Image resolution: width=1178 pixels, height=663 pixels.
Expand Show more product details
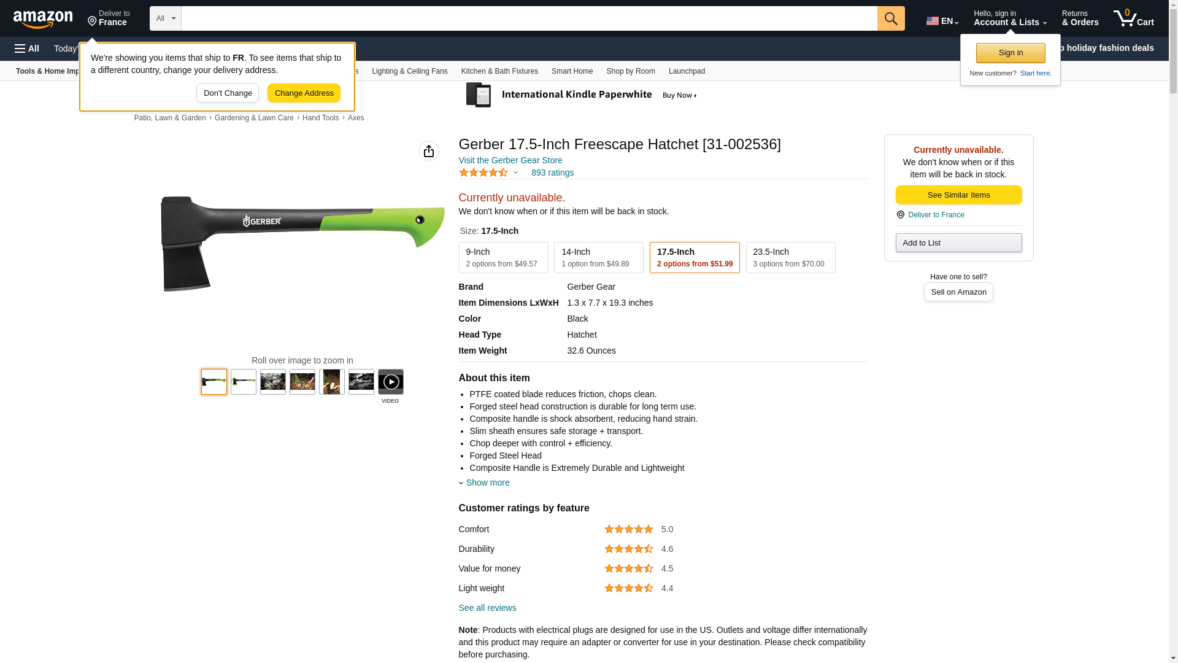point(487,483)
